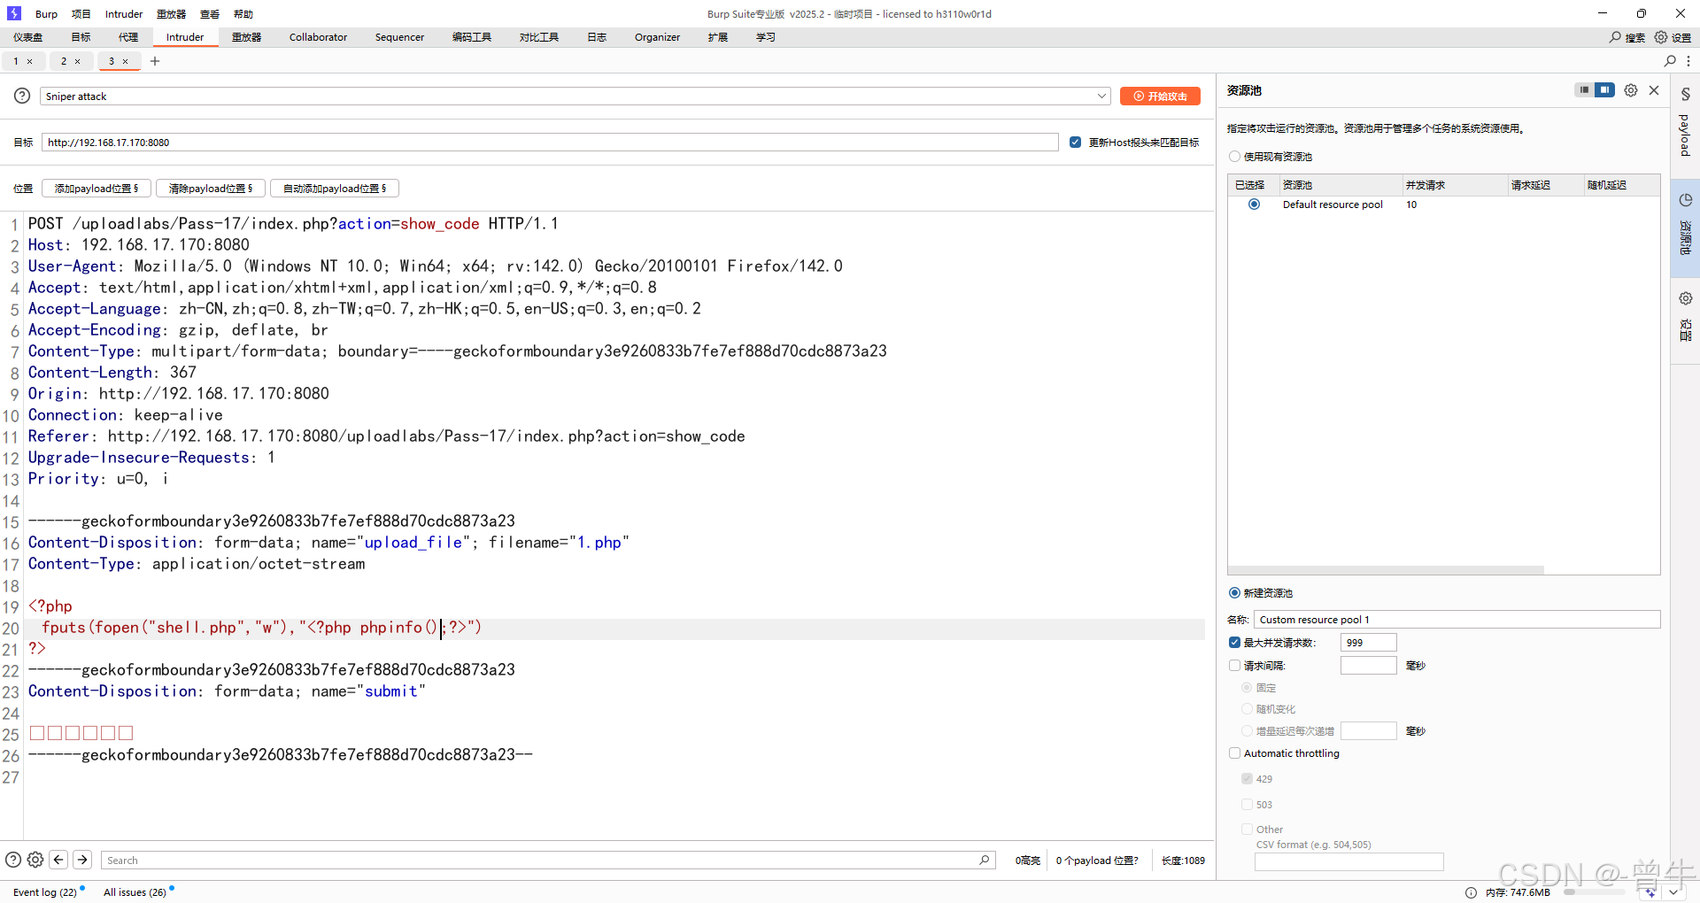Open the 仪表盘 dashboard tab
Viewport: 1700px width, 903px height.
tap(28, 37)
